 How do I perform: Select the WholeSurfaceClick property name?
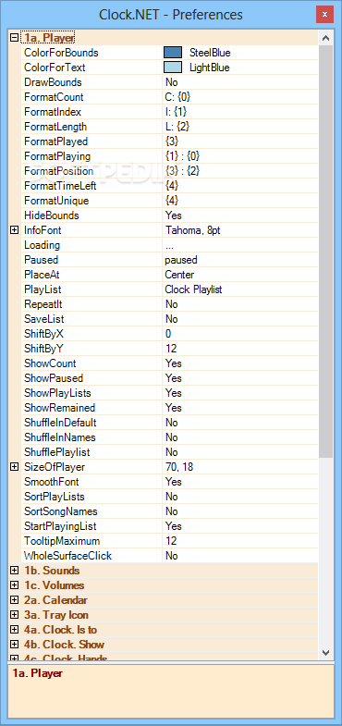[x=67, y=557]
